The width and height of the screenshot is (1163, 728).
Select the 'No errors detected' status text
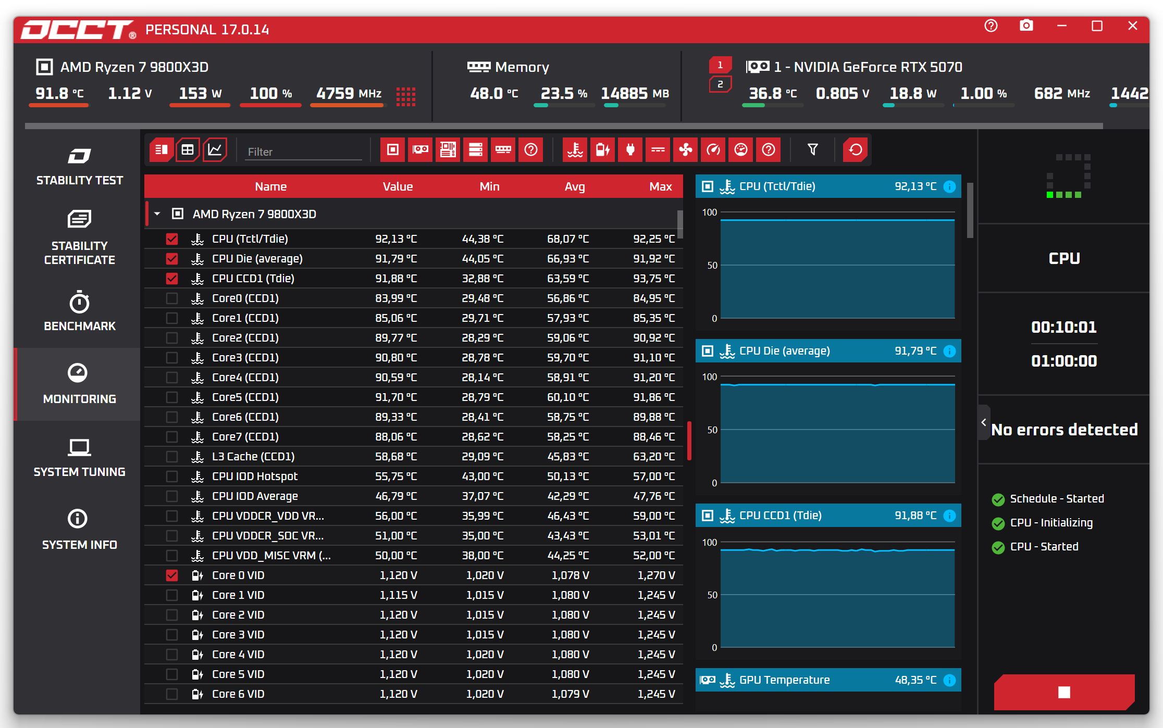click(x=1065, y=430)
